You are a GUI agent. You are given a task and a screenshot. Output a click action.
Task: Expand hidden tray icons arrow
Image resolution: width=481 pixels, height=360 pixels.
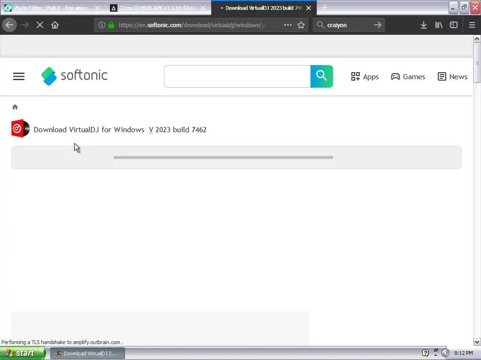(x=445, y=353)
